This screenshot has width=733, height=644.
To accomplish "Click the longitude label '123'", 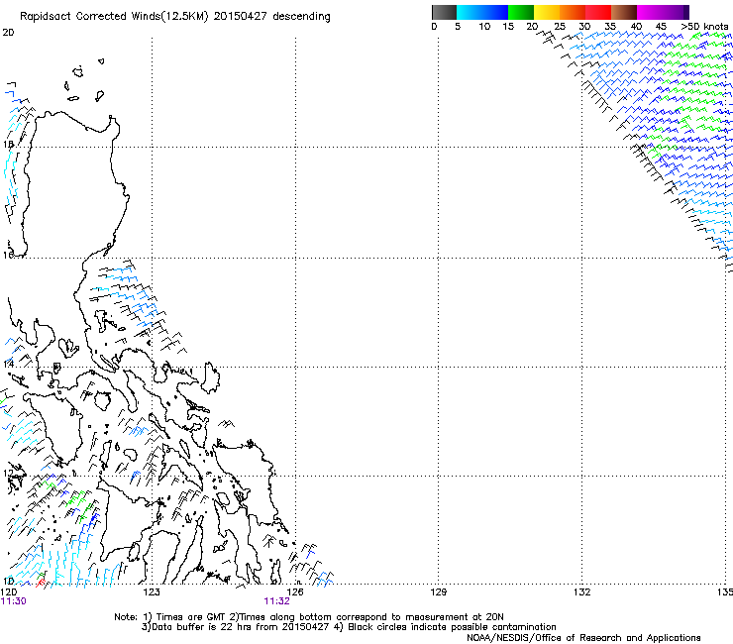I will (152, 592).
